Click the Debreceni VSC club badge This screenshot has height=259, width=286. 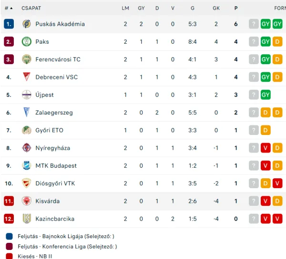26,77
